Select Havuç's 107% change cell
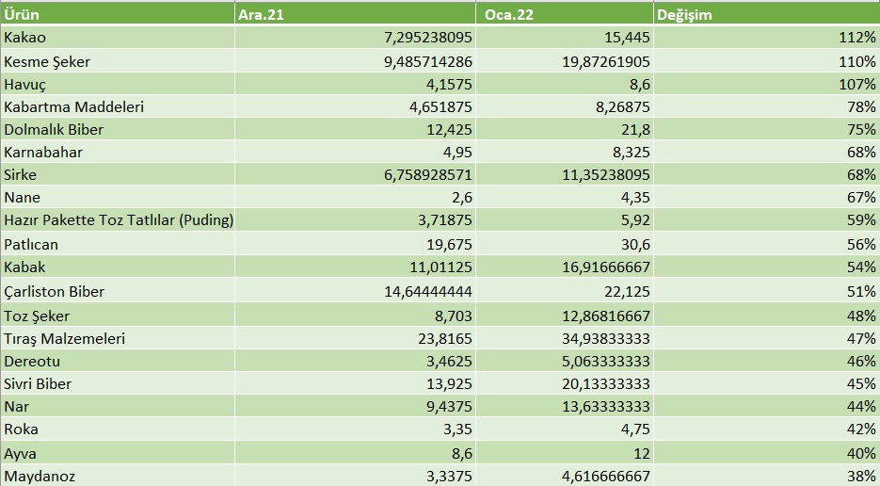 click(766, 84)
